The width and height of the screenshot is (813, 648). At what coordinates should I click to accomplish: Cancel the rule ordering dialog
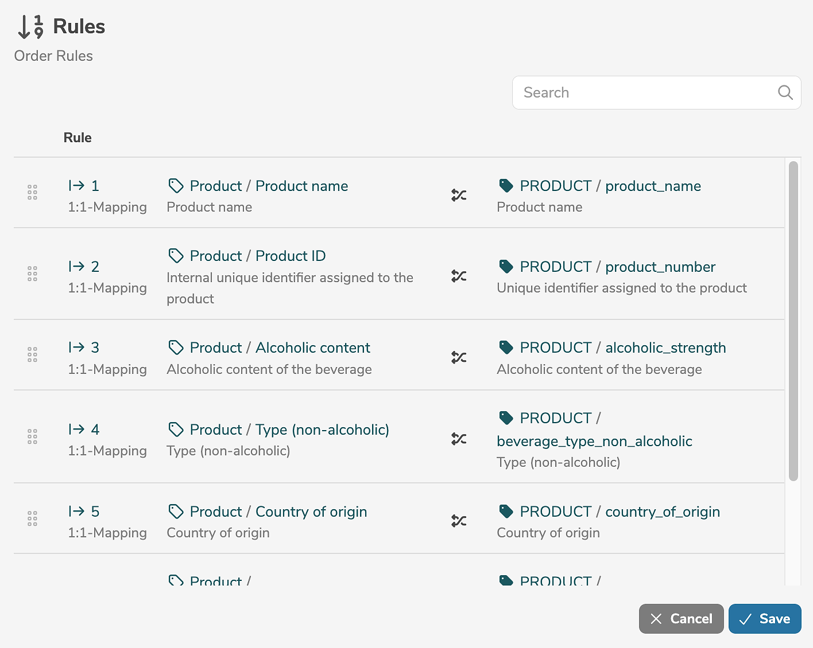(681, 619)
